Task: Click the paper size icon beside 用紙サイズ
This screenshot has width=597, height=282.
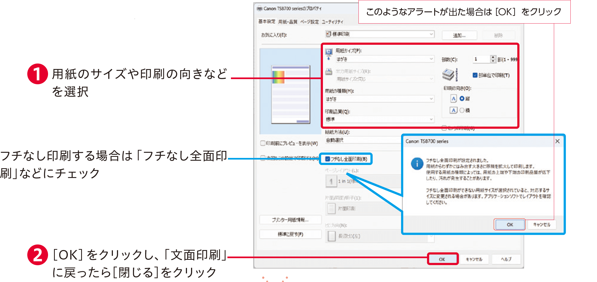Action: tap(329, 54)
